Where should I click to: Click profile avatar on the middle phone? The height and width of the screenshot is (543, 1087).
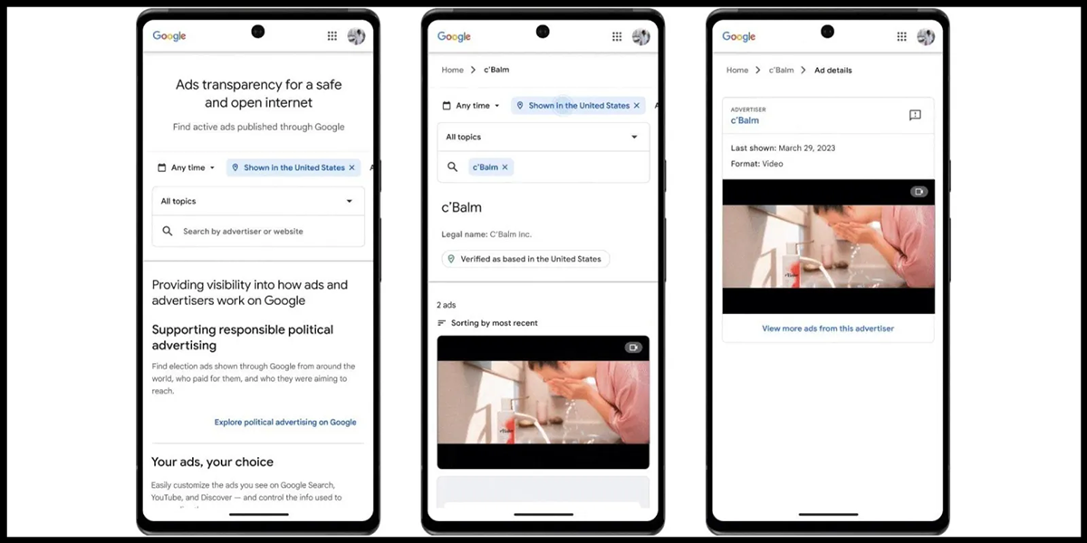640,36
